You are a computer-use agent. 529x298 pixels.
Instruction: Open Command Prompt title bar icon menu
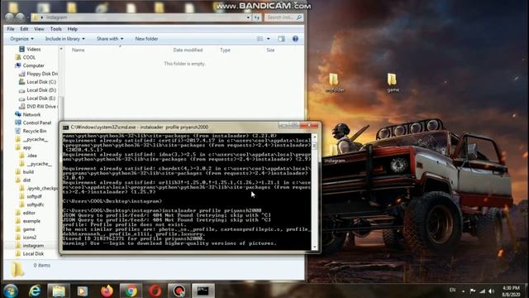coord(66,127)
